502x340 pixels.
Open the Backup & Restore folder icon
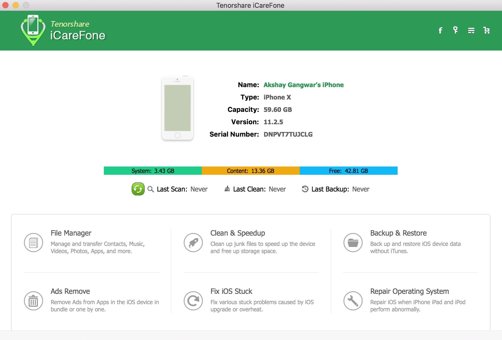pyautogui.click(x=353, y=242)
